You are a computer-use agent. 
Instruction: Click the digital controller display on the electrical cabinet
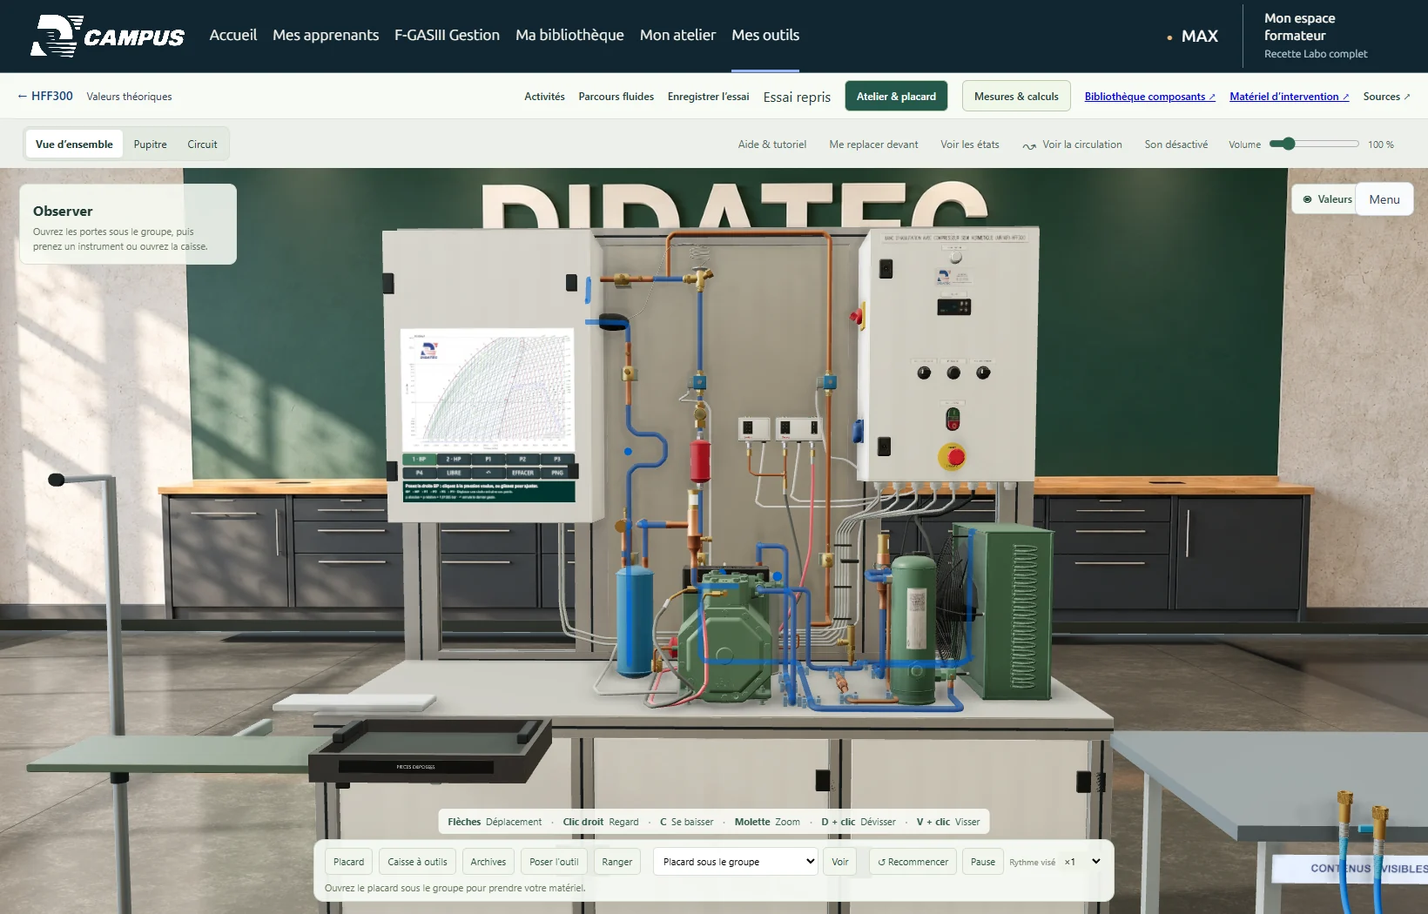(953, 306)
